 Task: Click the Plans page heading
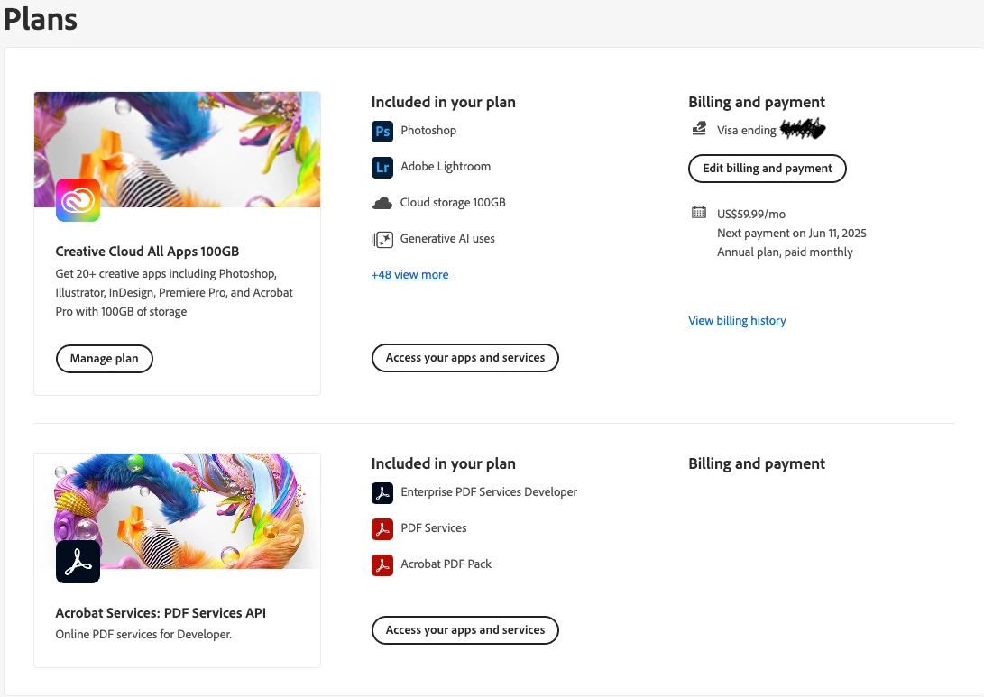(x=41, y=19)
